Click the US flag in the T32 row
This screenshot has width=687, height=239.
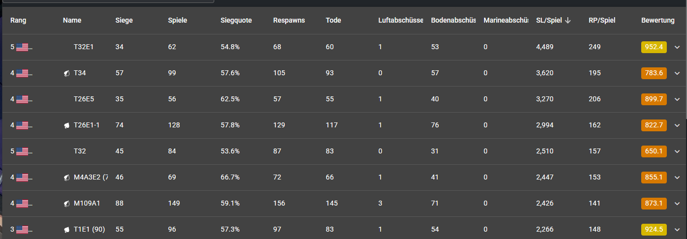click(x=23, y=151)
